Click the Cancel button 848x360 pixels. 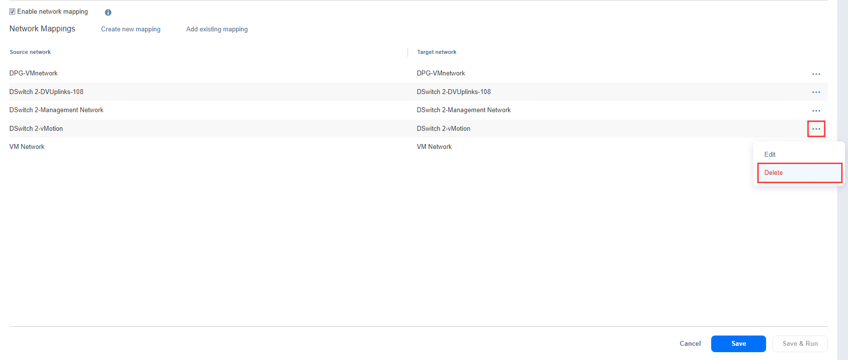coord(690,344)
